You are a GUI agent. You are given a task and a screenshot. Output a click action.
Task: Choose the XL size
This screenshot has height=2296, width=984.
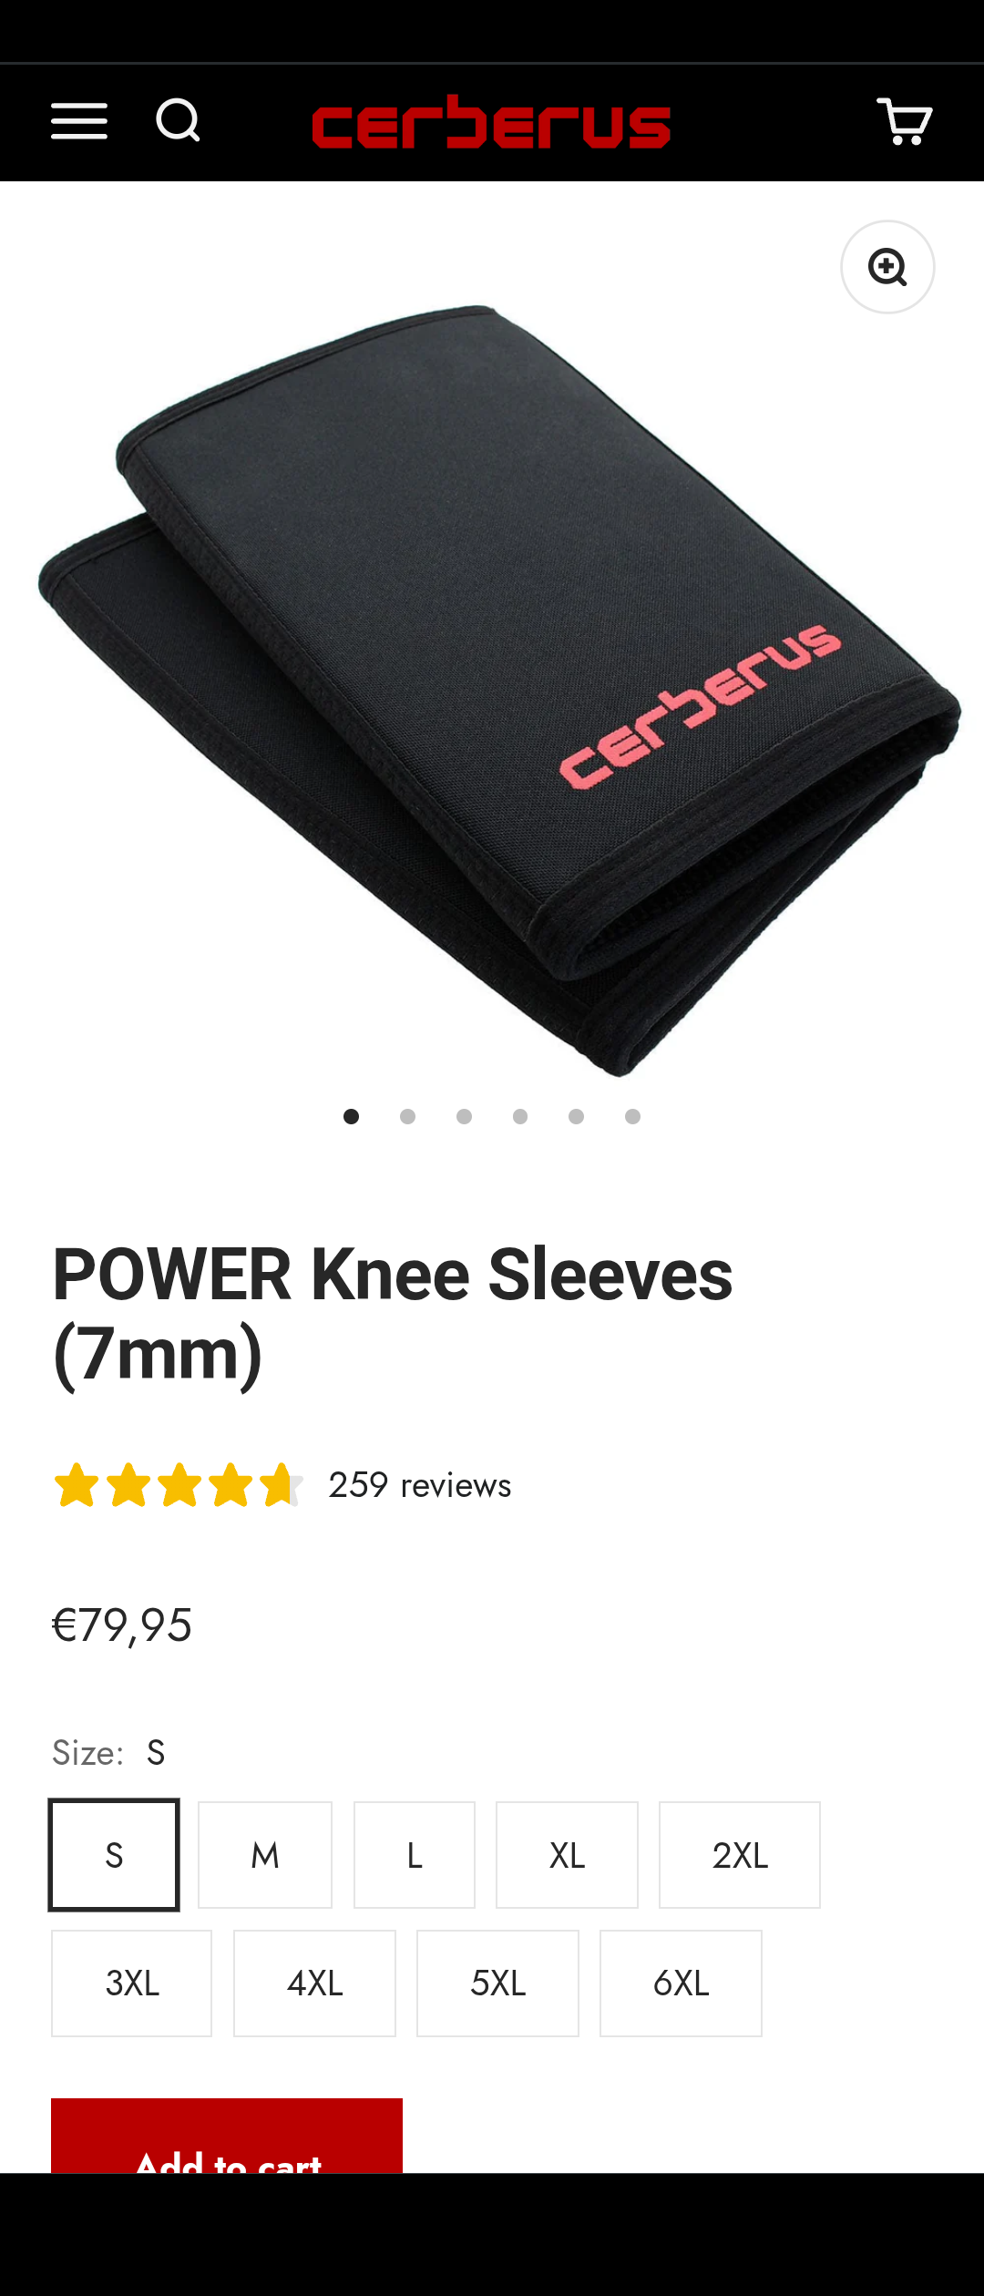tap(567, 1855)
